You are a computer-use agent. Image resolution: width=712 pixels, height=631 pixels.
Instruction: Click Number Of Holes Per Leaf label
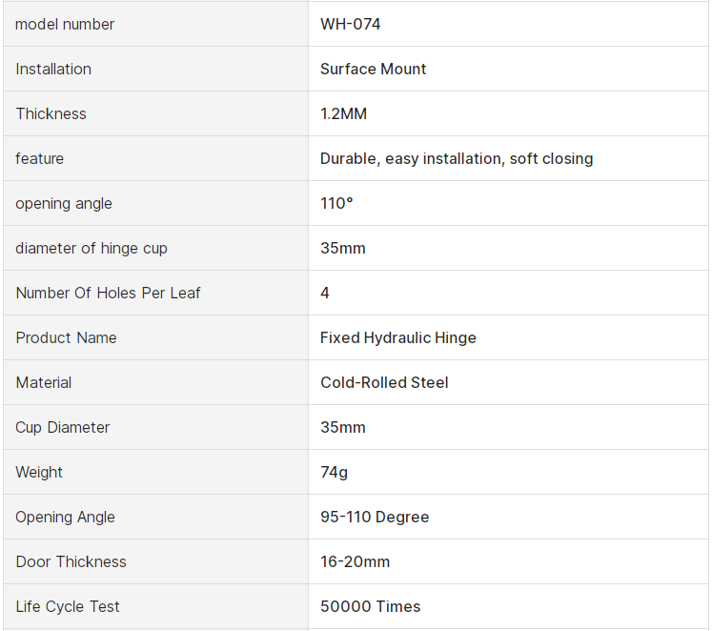108,293
